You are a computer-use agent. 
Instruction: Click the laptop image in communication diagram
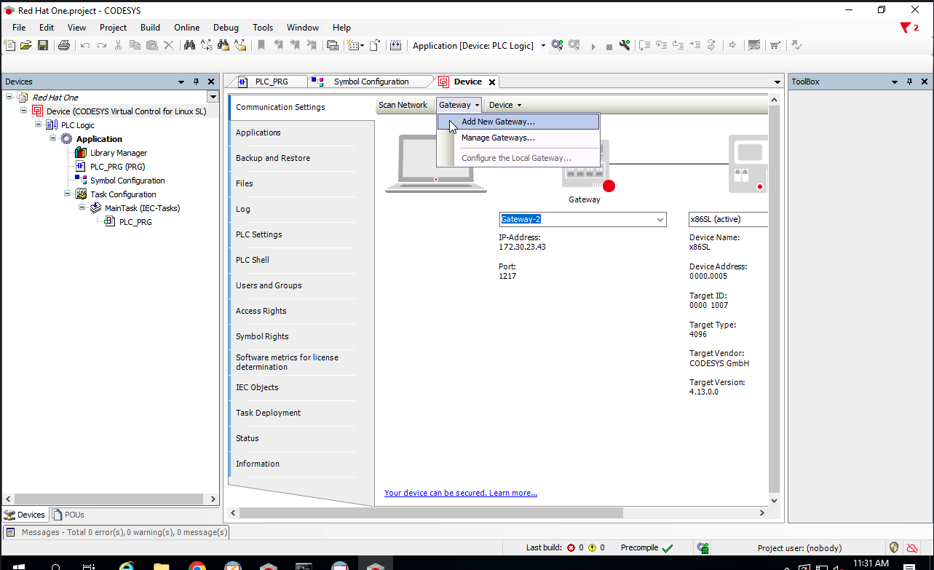(x=435, y=163)
